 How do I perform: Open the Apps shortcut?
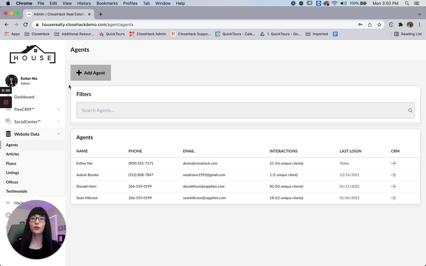coord(12,34)
